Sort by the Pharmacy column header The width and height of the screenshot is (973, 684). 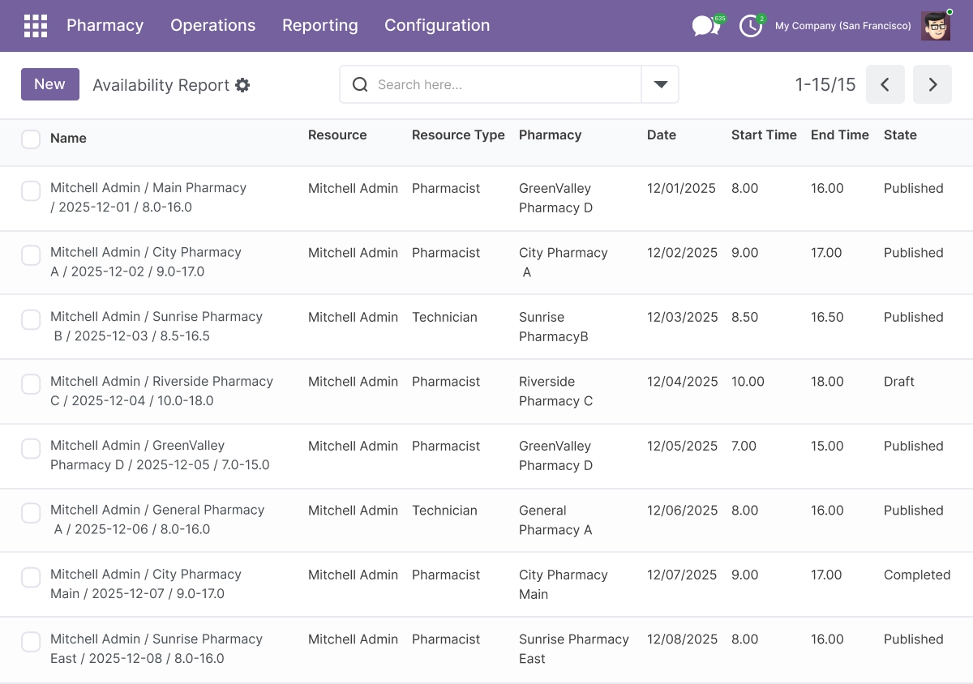pos(551,135)
